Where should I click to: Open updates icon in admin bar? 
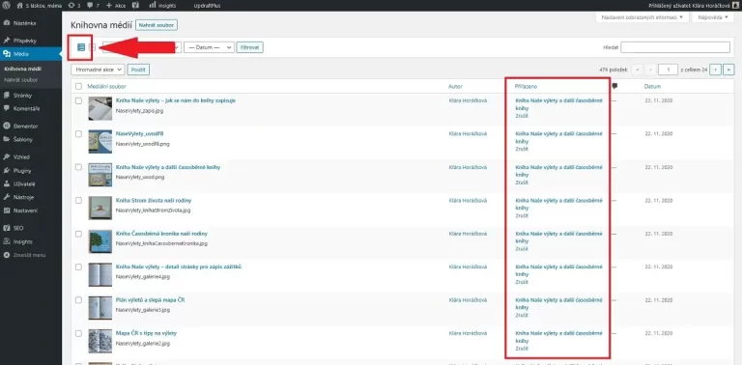pos(74,5)
